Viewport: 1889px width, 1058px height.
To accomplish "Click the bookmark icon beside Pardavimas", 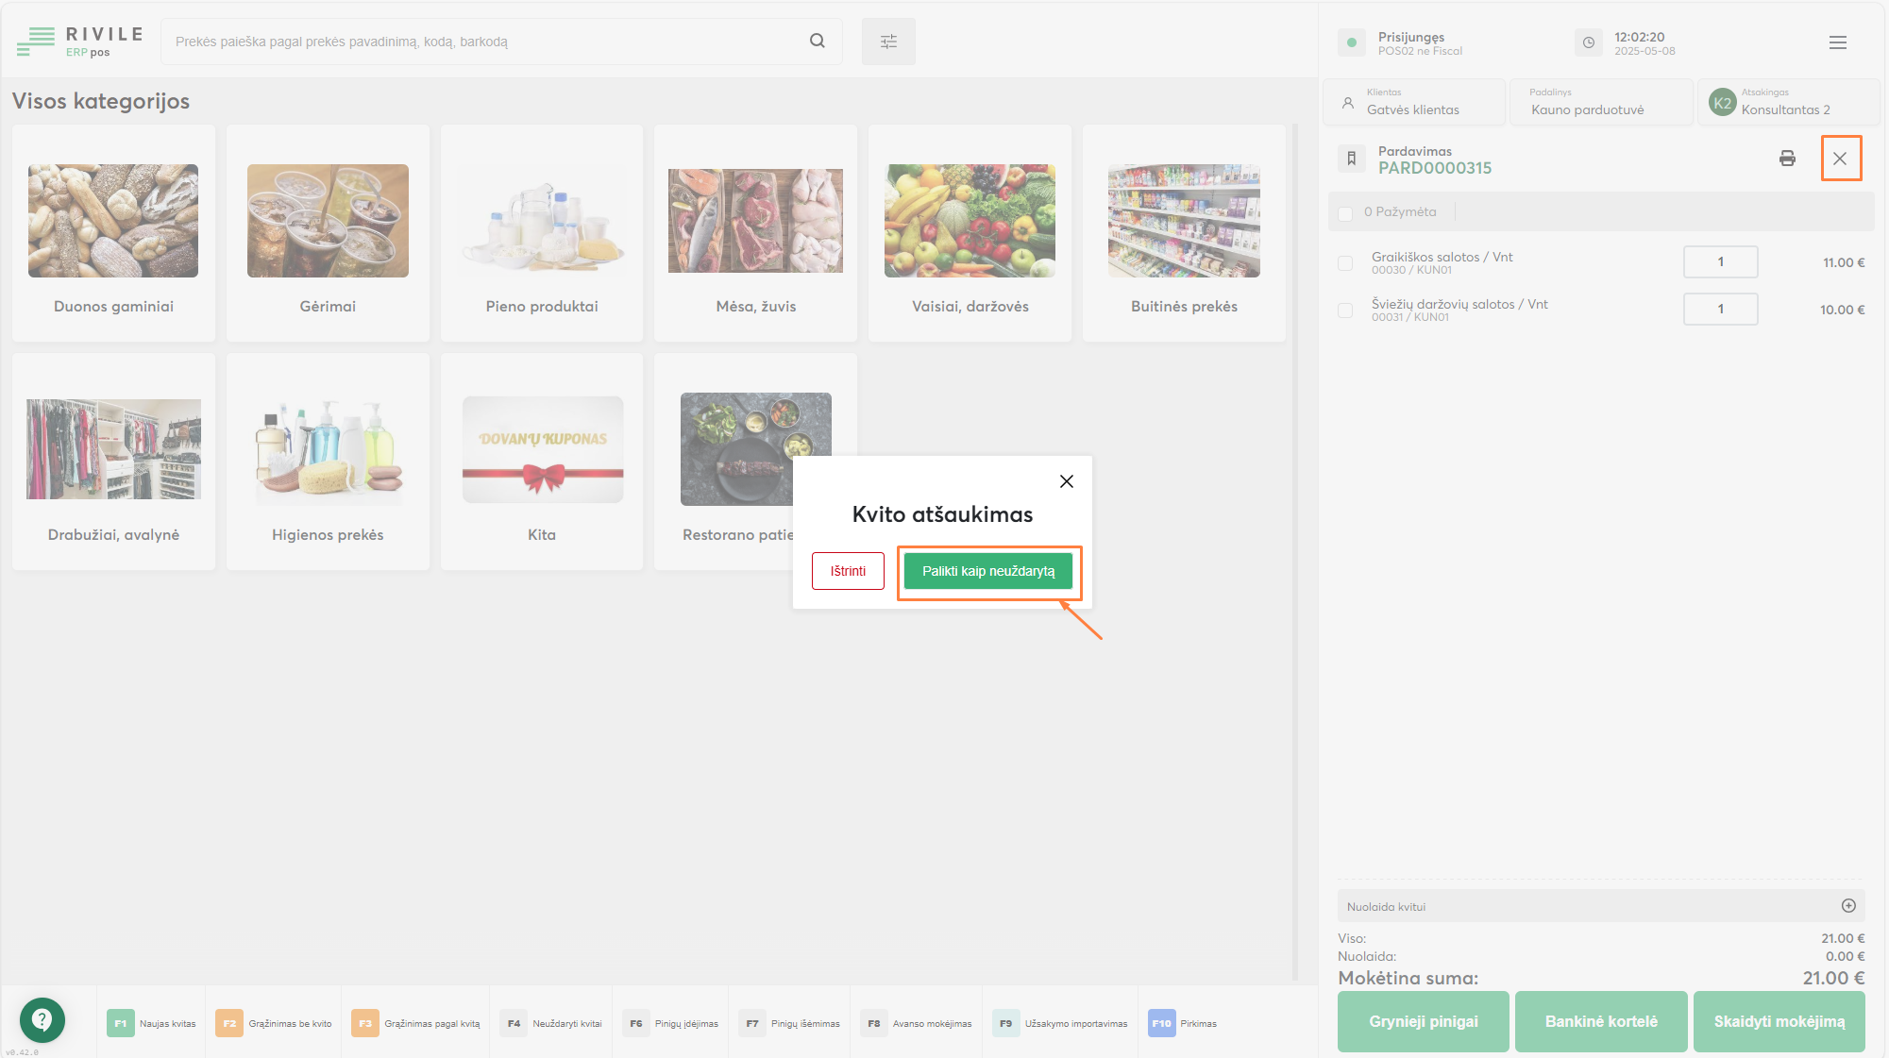I will (1351, 159).
